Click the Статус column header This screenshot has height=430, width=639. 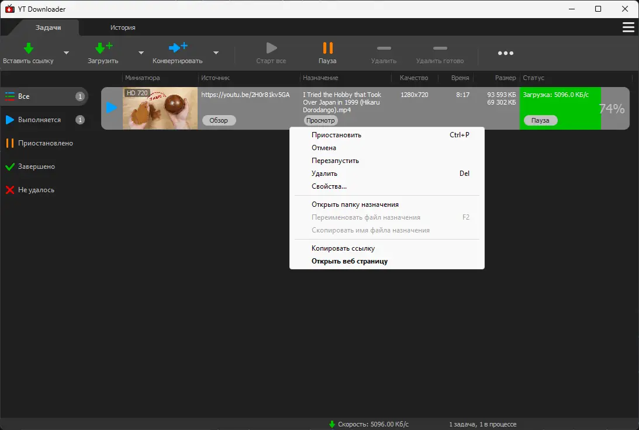coord(533,78)
